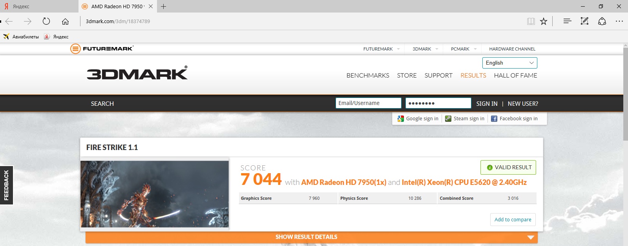Expand the 3DMARK top menu
Image resolution: width=628 pixels, height=246 pixels.
tap(425, 49)
